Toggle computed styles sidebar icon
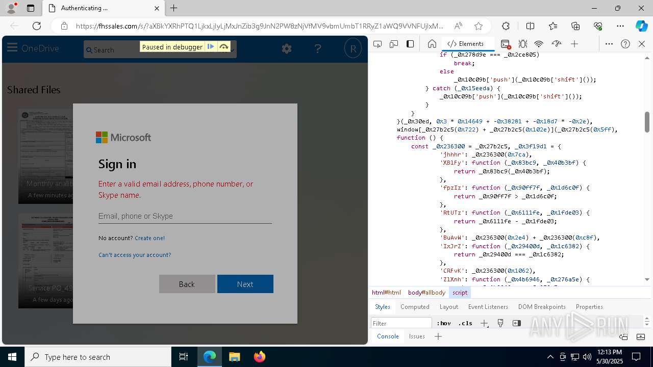The height and width of the screenshot is (367, 653). click(x=517, y=323)
